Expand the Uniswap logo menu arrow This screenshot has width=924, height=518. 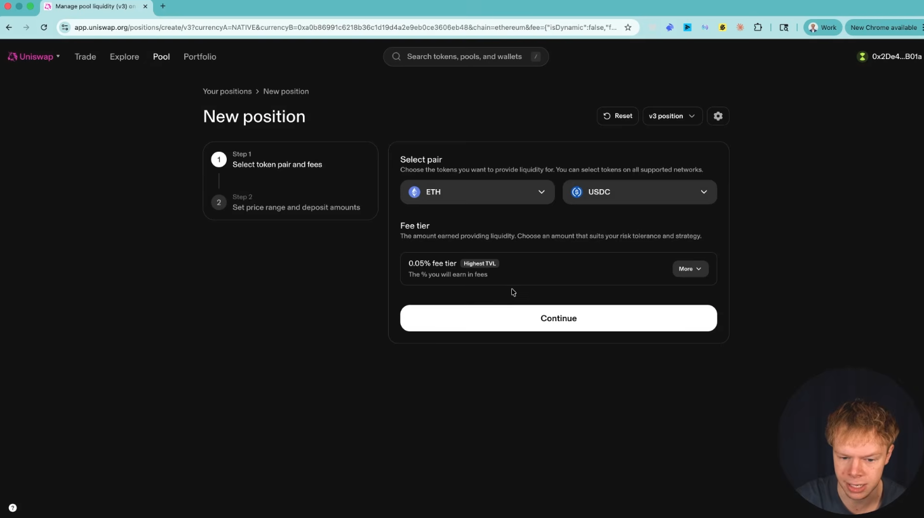[58, 56]
